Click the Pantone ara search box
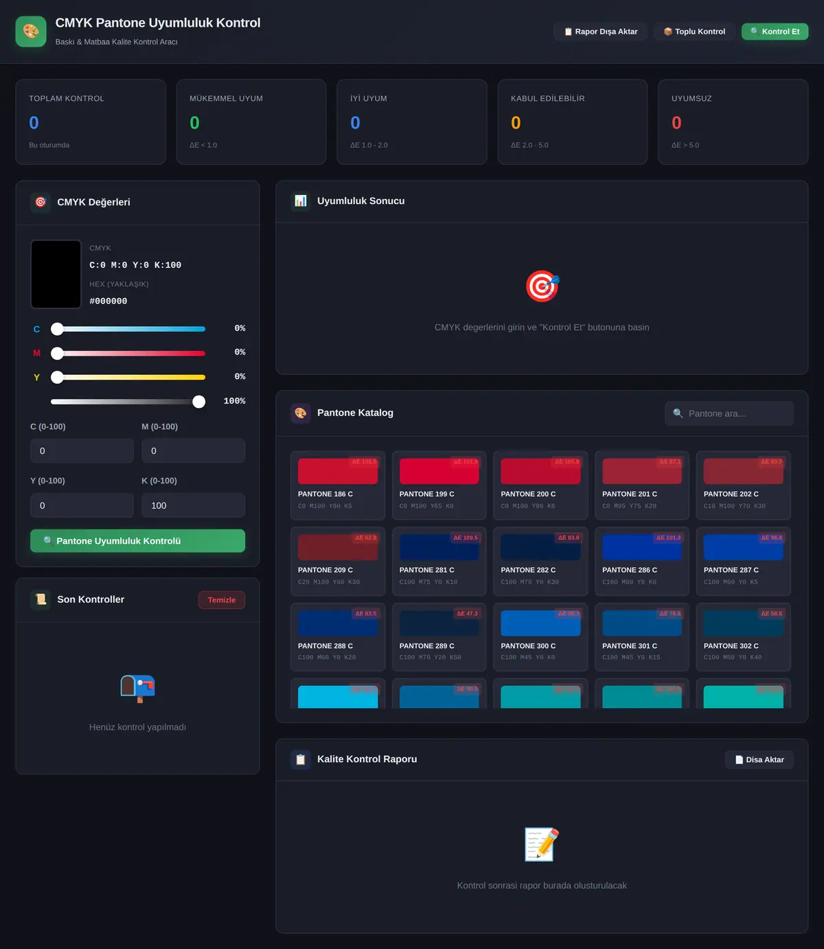Viewport: 824px width, 949px height. click(729, 413)
